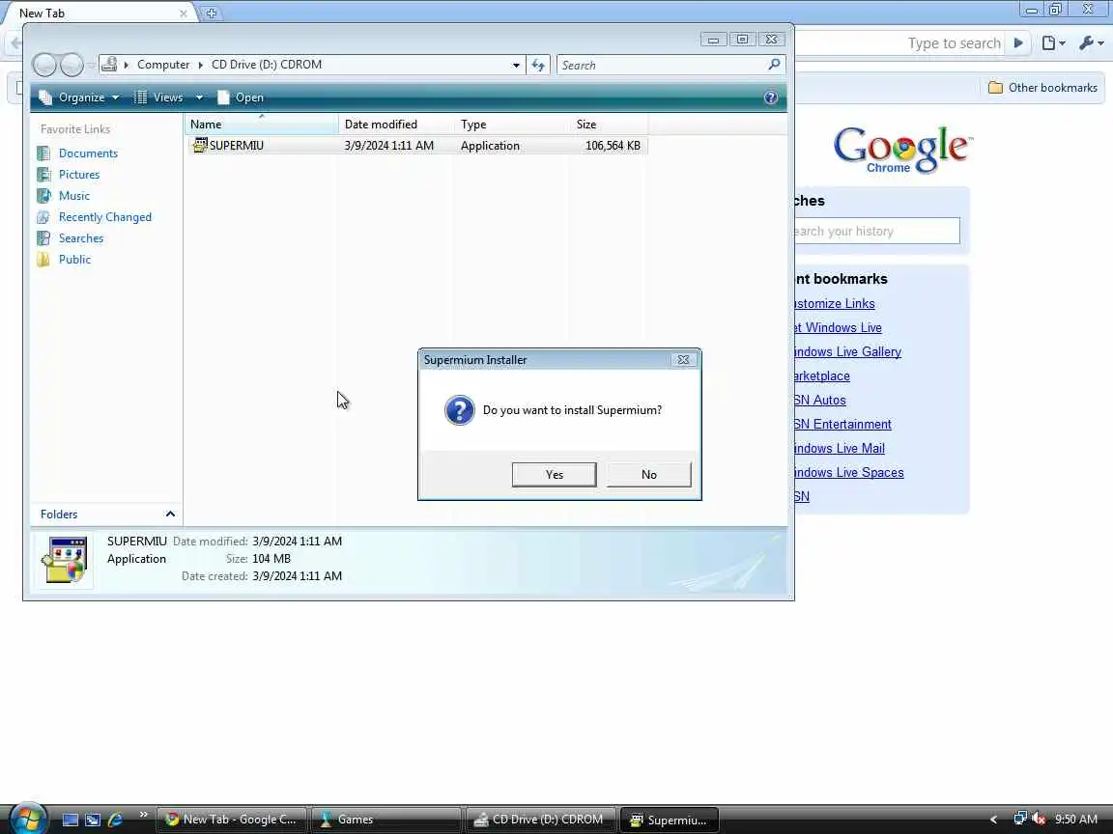Click the Explorer Forward navigation button

(x=71, y=65)
